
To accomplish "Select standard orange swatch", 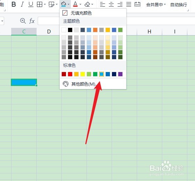I will [x=76, y=74].
